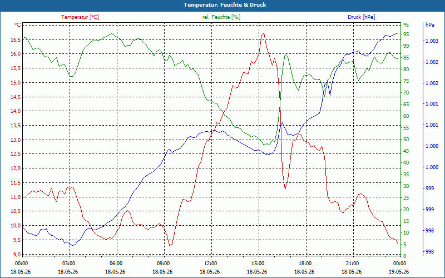Click the 14,0 tick on temperature axis
Viewport: 445px width, 278px height.
point(16,111)
